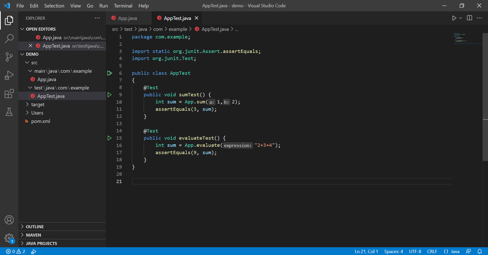Image resolution: width=488 pixels, height=255 pixels.
Task: Open the Explorer view in the activity bar
Action: [x=9, y=20]
